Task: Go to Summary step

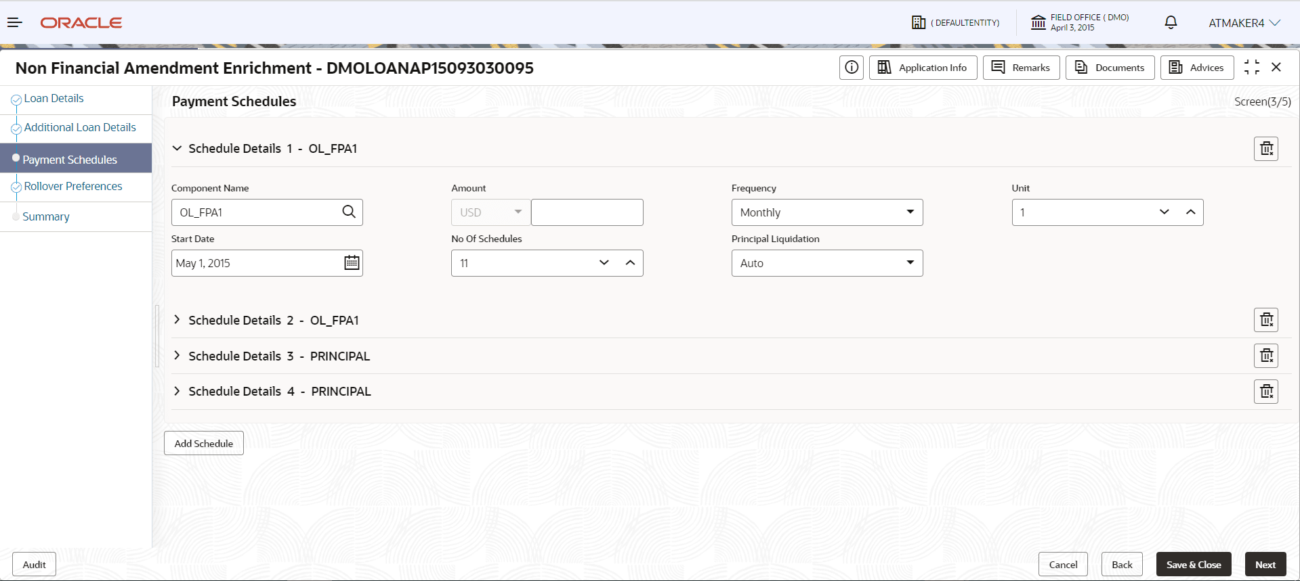Action: tap(46, 216)
